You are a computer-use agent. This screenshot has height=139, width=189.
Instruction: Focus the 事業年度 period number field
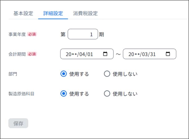pyautogui.click(x=82, y=34)
